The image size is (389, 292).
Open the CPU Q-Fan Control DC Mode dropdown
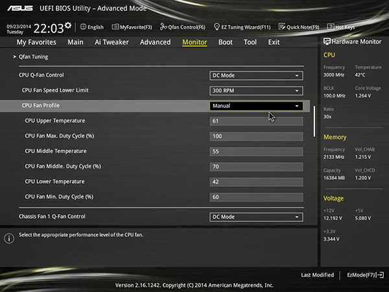coord(256,75)
